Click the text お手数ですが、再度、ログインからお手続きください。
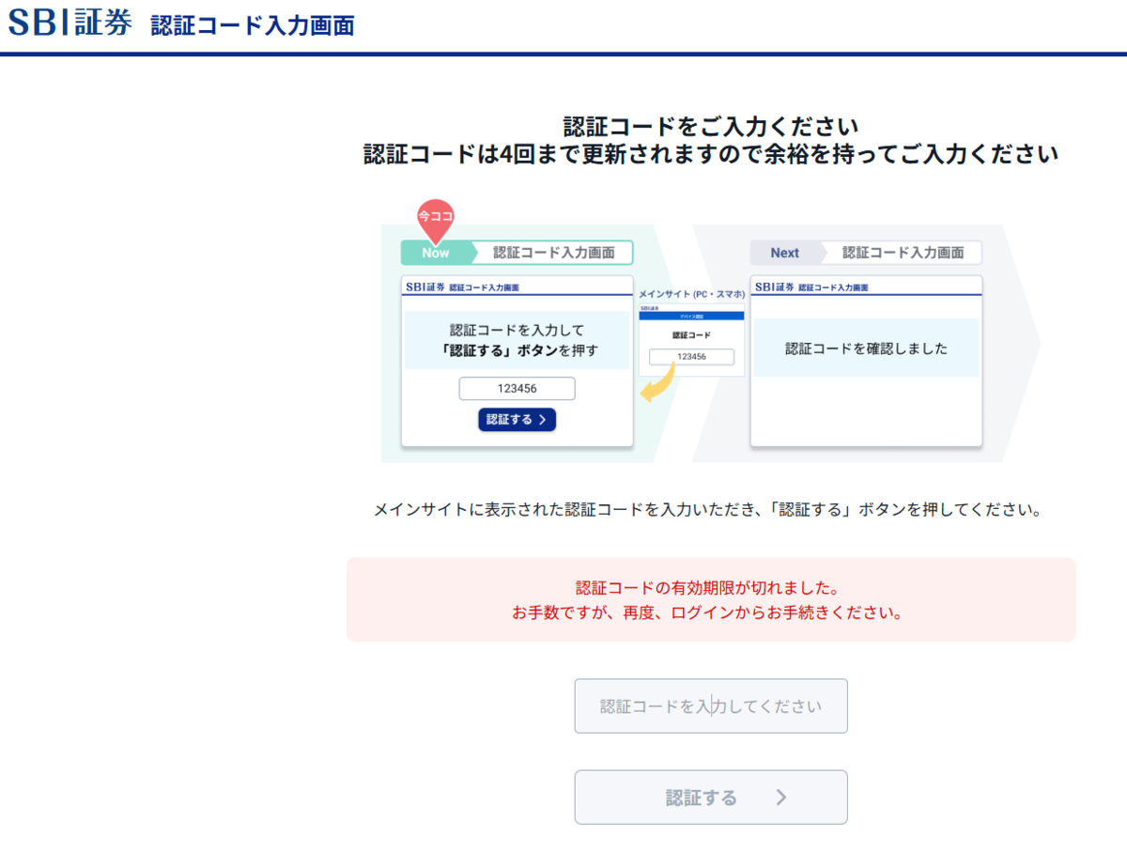The image size is (1127, 851). [711, 613]
